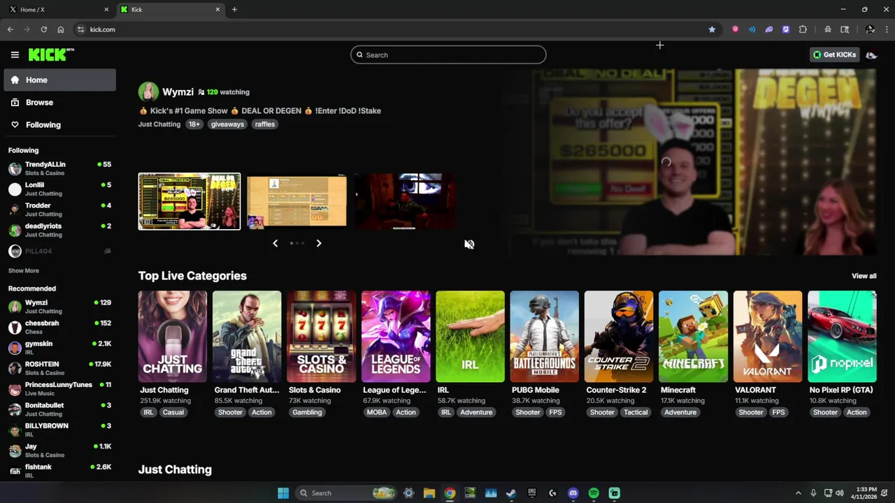Click the browser home button
Viewport: 895px width, 503px height.
[61, 29]
